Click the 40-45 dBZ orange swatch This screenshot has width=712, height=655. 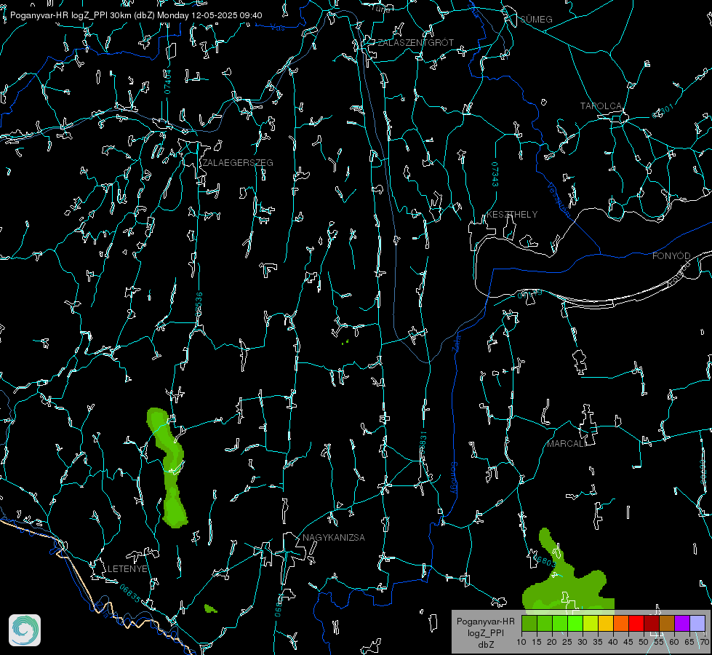(x=621, y=623)
